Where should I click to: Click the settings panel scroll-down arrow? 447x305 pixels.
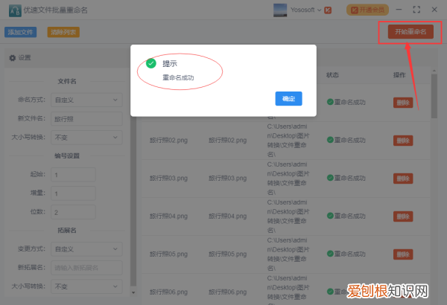pos(133,292)
